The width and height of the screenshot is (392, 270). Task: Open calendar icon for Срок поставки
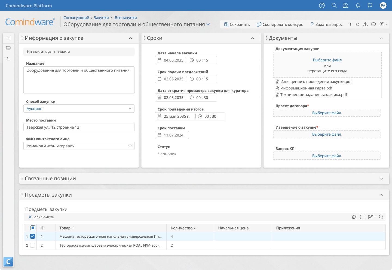160,135
